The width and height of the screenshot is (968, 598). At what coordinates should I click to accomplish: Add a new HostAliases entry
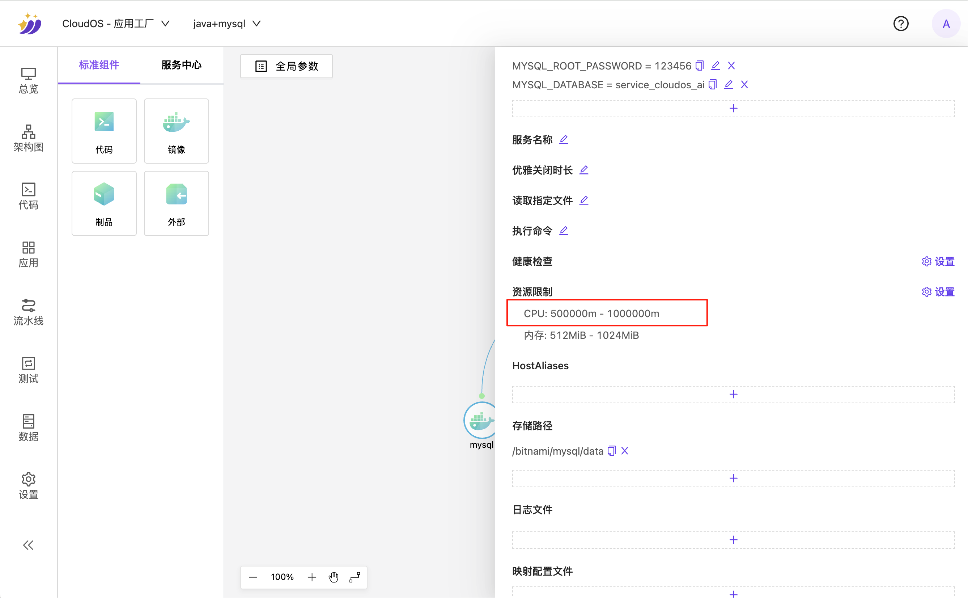tap(733, 394)
